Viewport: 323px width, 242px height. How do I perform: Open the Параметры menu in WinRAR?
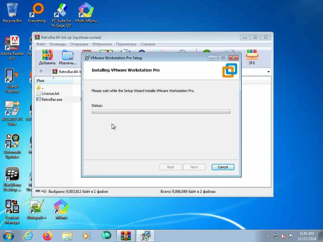click(126, 44)
